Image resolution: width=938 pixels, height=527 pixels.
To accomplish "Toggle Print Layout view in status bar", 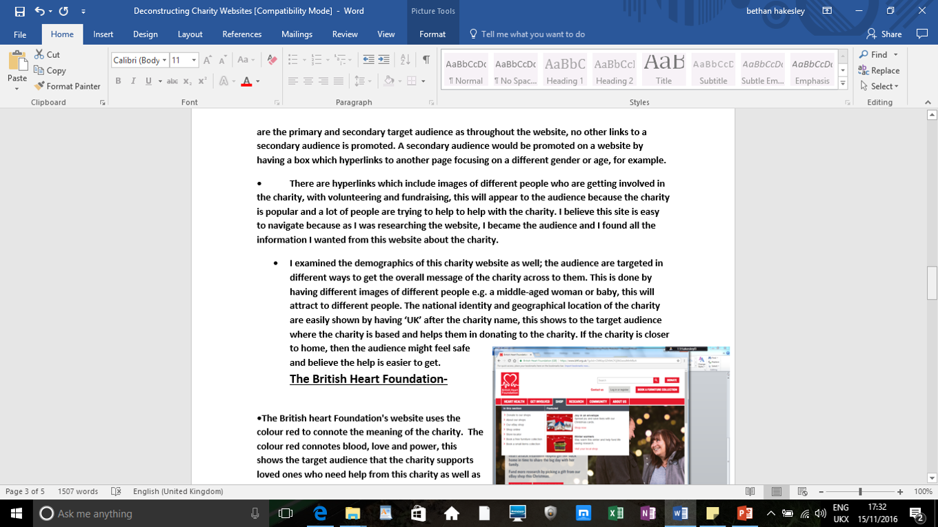I will 776,492.
